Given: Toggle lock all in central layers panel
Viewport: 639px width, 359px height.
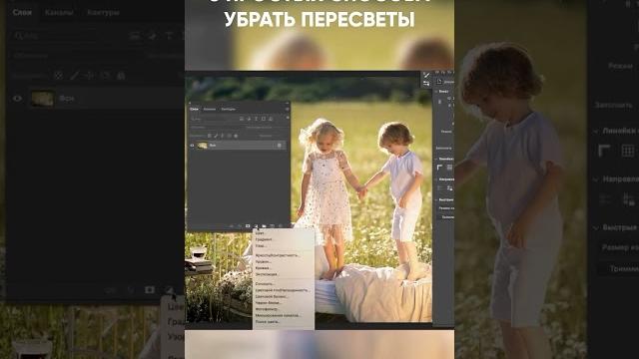Looking at the screenshot, I should 236,136.
